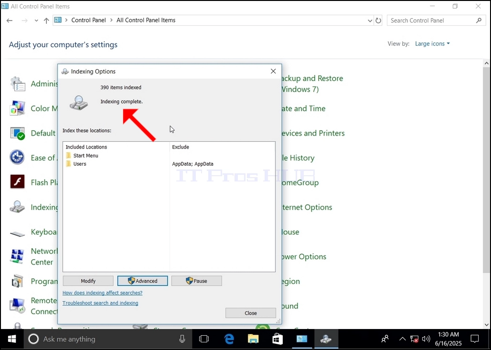Click the Start Menu folder icon

(69, 155)
